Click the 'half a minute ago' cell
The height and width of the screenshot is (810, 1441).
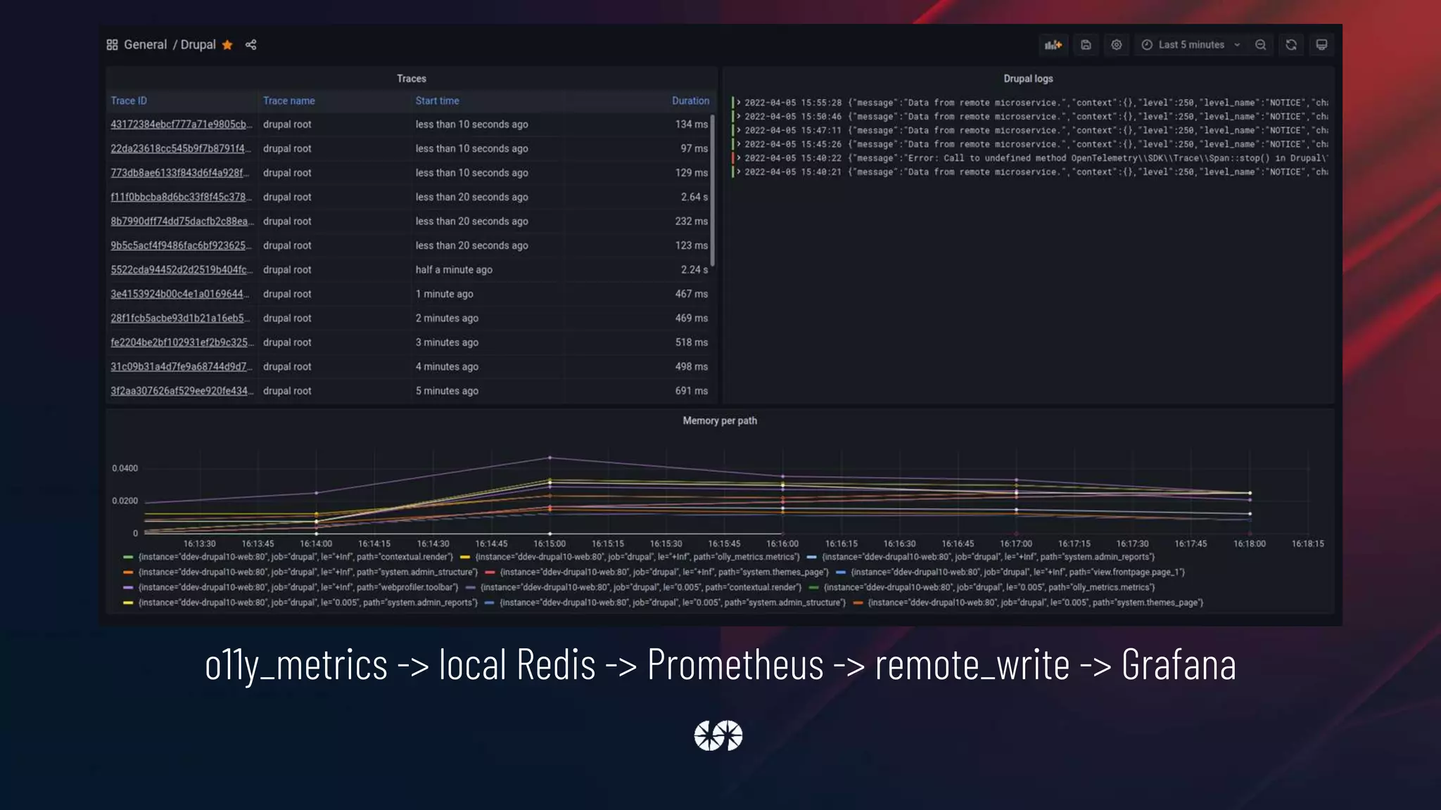tap(454, 270)
